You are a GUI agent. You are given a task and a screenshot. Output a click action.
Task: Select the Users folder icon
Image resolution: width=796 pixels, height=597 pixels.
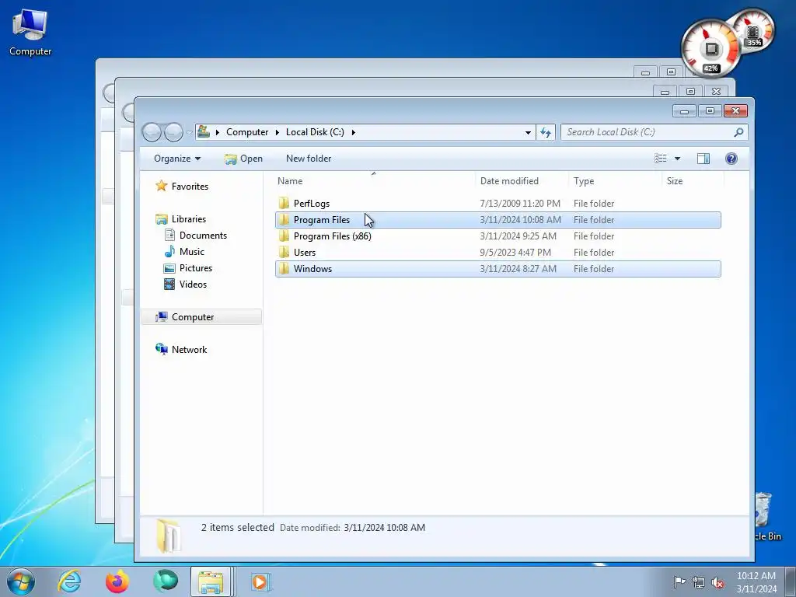click(285, 253)
